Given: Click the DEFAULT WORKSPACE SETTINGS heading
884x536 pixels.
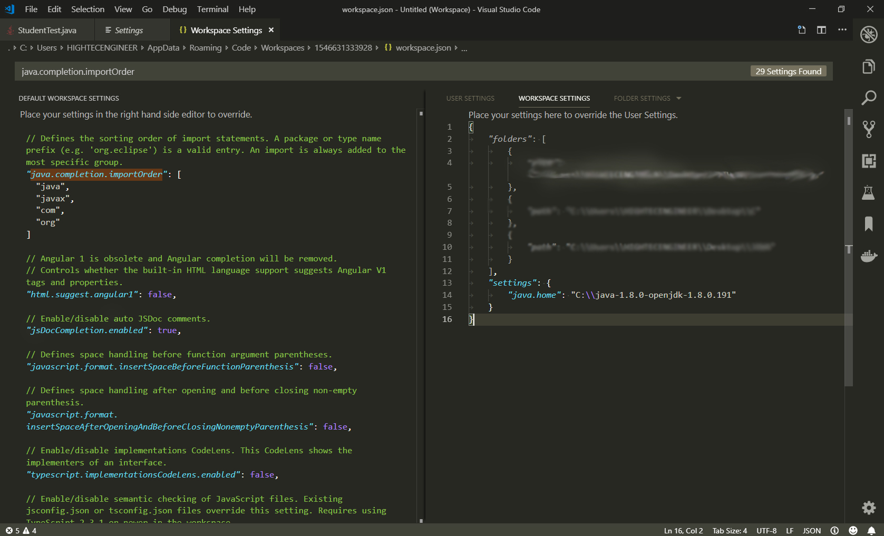Looking at the screenshot, I should [x=69, y=98].
